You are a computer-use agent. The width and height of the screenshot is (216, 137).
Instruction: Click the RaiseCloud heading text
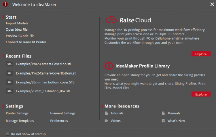(135, 20)
